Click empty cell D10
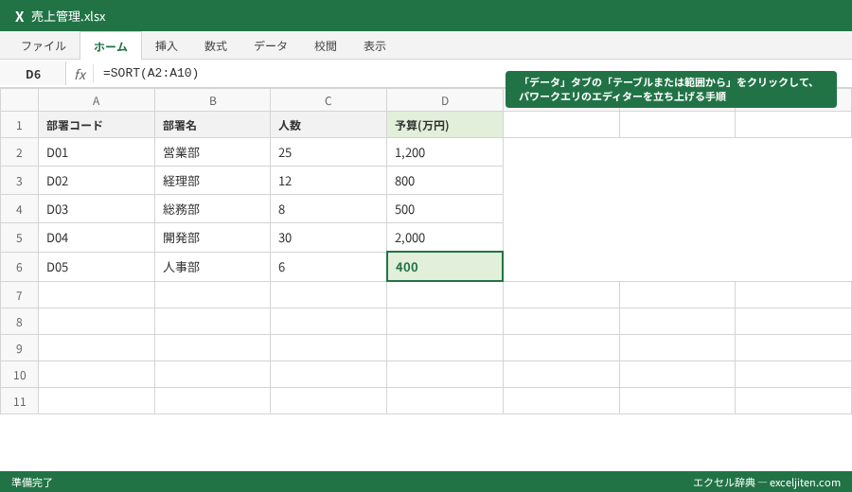852x492 pixels. tap(445, 375)
